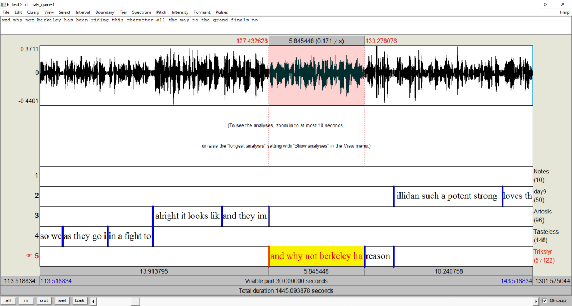Play the 1301.575044 segment after window

pos(552,281)
